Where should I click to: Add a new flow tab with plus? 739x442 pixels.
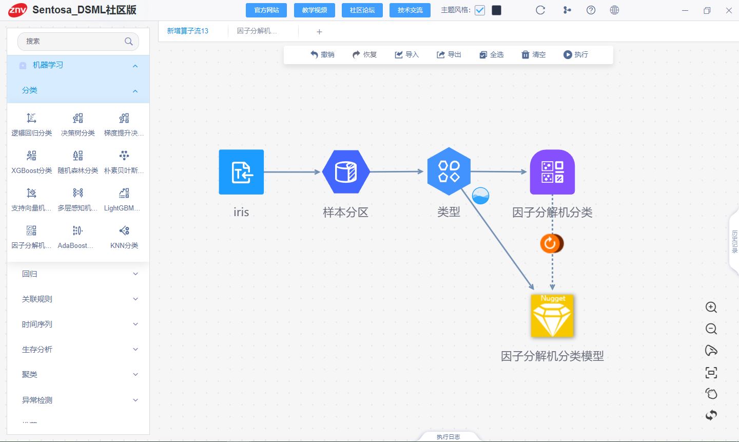click(x=319, y=32)
